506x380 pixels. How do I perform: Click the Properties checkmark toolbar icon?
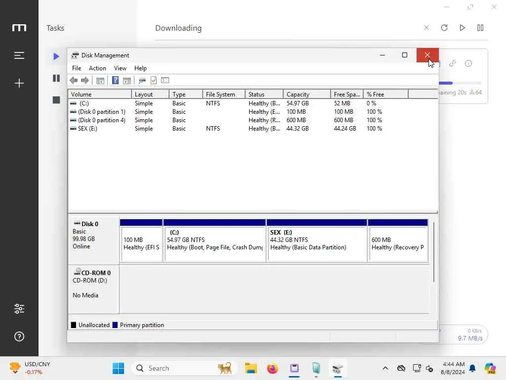154,80
